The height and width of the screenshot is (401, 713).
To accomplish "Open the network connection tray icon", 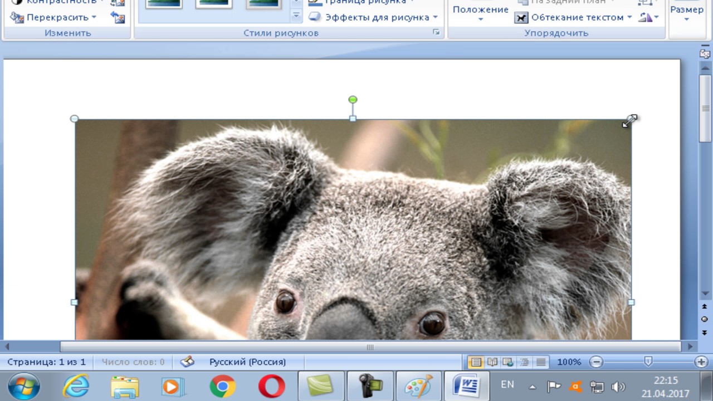I will [597, 386].
